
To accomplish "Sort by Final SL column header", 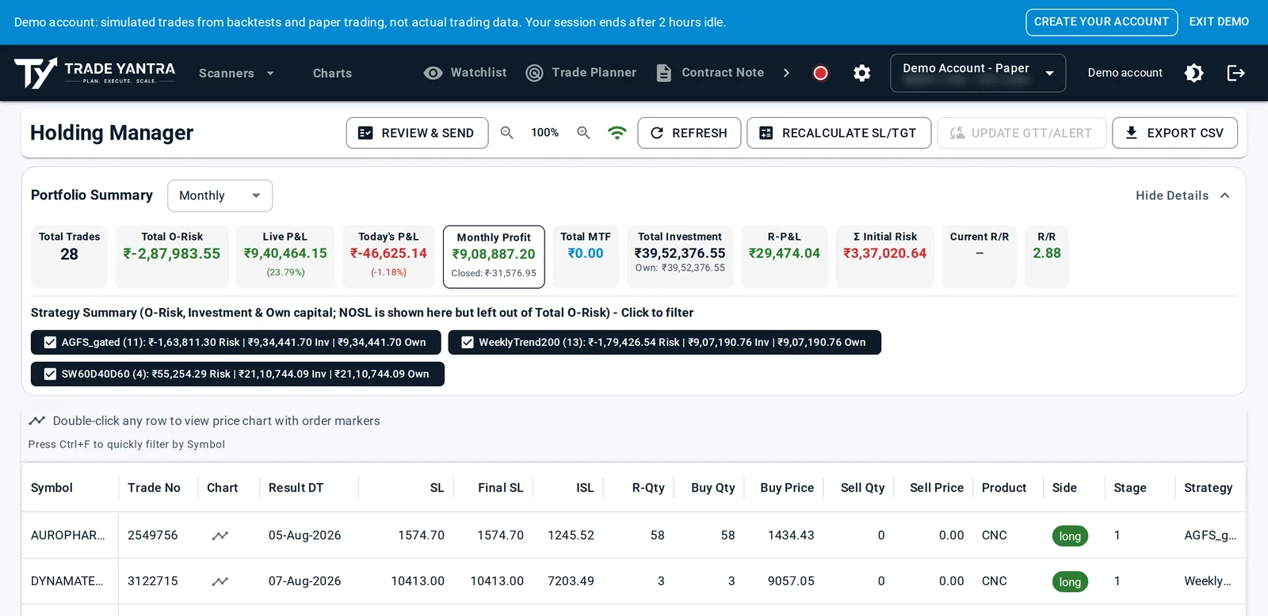I will click(x=501, y=488).
